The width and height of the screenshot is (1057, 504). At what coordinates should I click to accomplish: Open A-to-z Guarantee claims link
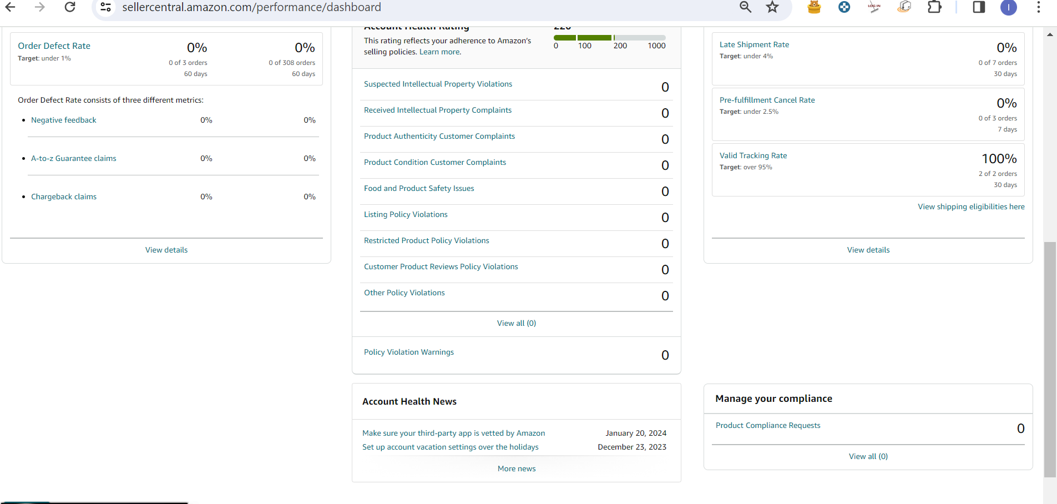(74, 158)
